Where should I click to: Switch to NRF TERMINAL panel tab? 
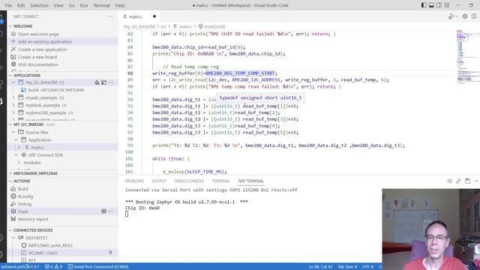point(250,181)
